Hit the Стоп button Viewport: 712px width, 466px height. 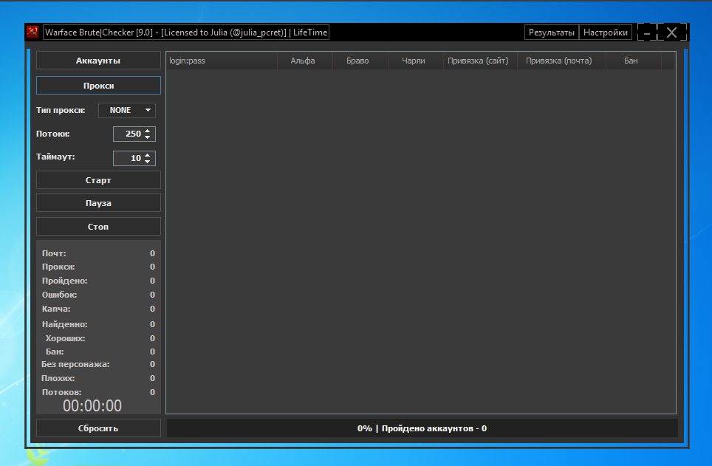98,227
